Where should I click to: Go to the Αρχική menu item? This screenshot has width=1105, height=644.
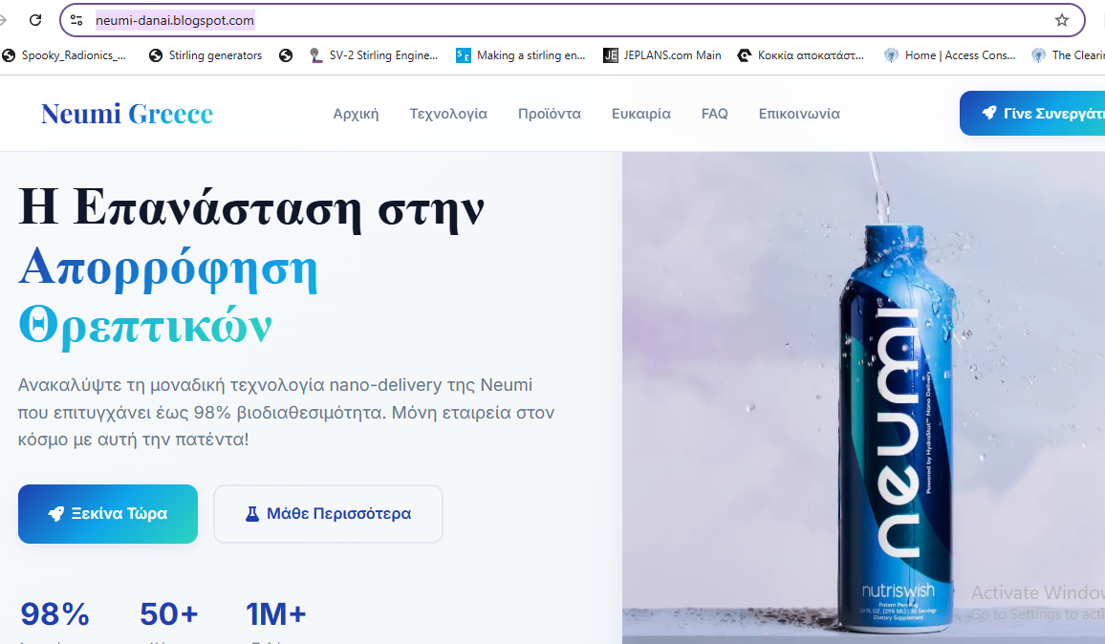pyautogui.click(x=356, y=114)
